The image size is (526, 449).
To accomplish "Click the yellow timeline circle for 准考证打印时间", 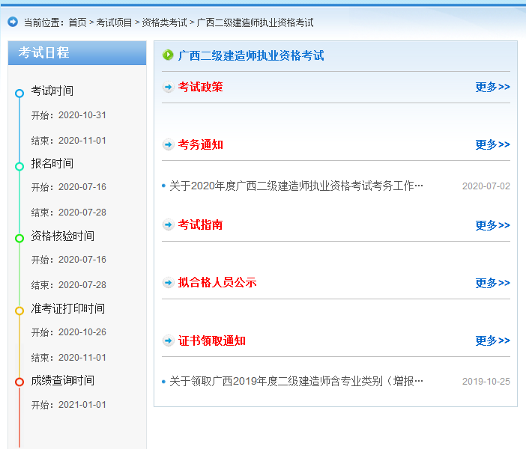I will tap(19, 311).
